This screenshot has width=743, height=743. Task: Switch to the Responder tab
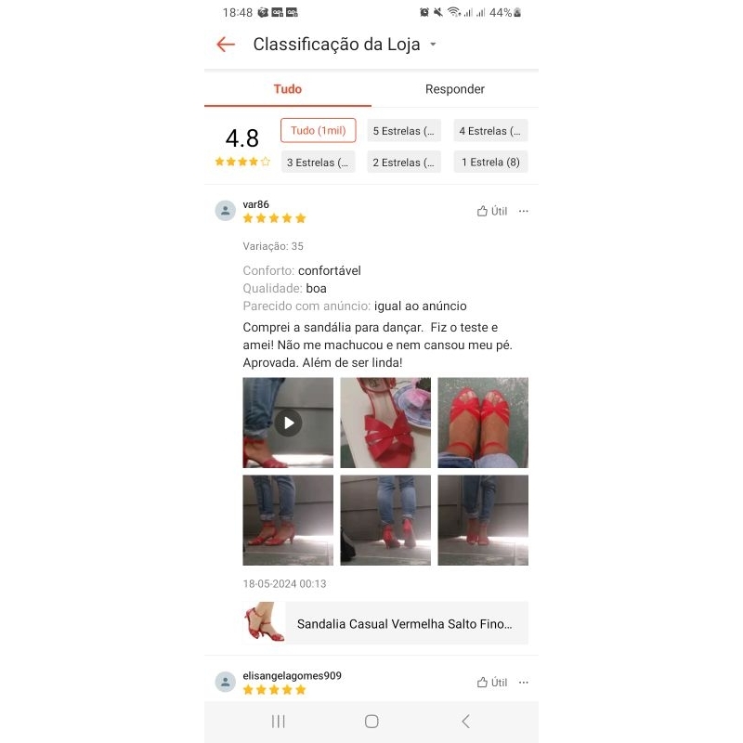tap(455, 89)
